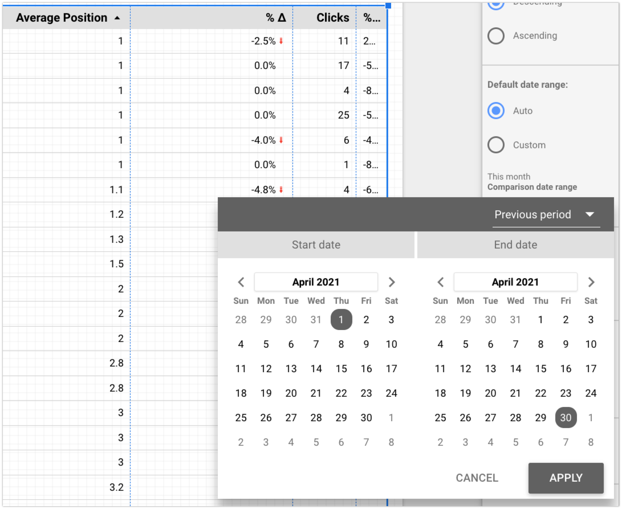Select April 2 in end date calendar
The image size is (622, 509).
point(566,319)
